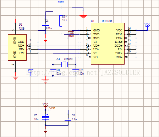Click the UD- pin name on USB connector

[x=21, y=49]
